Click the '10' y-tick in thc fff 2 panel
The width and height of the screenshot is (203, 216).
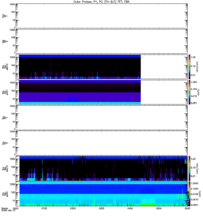[x=14, y=147]
